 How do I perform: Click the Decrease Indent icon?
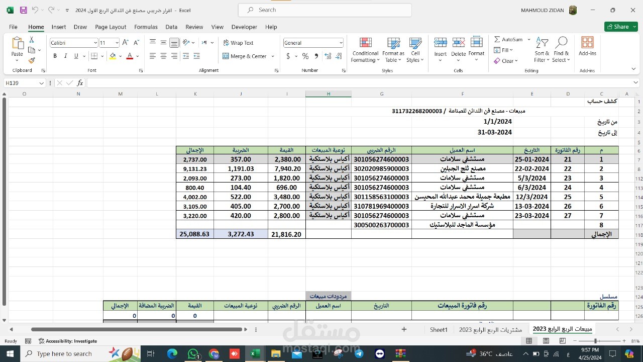tap(186, 56)
